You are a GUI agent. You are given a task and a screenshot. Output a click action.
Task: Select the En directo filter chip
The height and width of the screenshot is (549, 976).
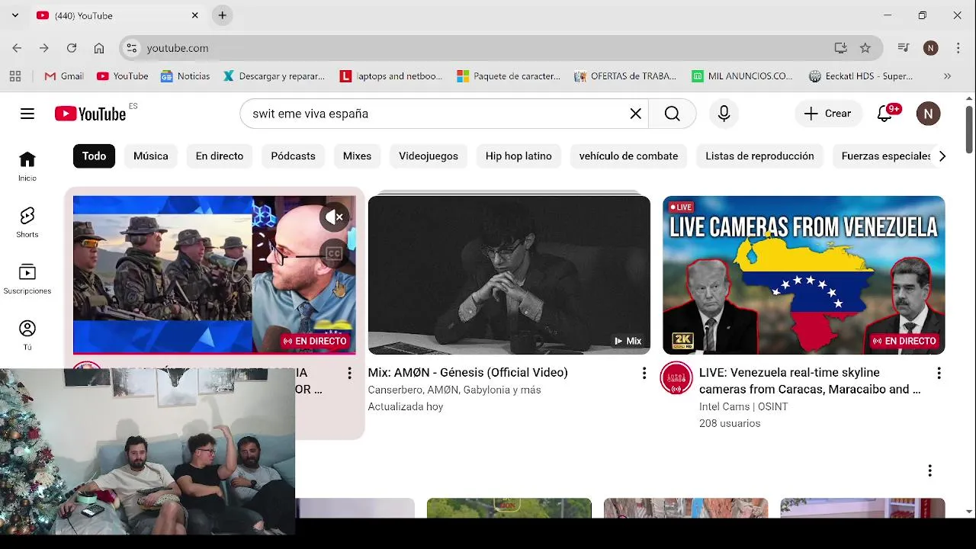[220, 156]
